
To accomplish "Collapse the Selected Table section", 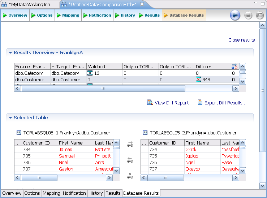I will [x=10, y=118].
